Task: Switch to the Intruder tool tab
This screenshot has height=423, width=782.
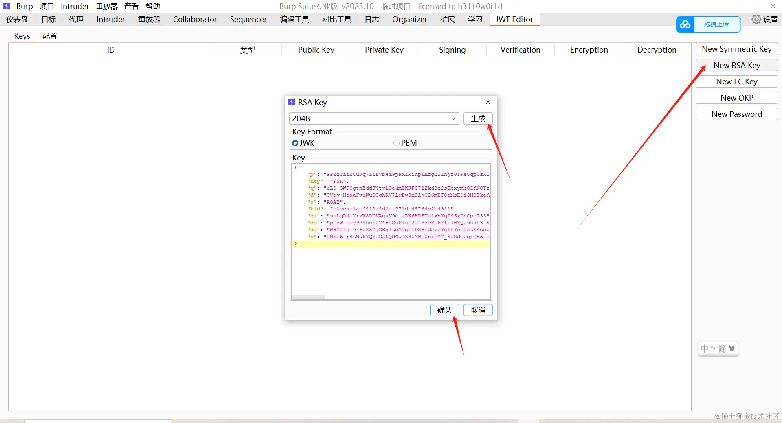Action: (111, 19)
